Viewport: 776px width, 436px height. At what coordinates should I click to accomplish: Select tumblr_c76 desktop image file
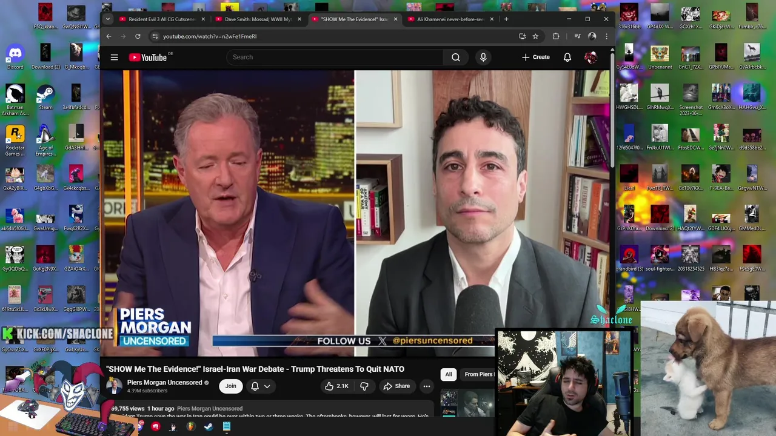pyautogui.click(x=752, y=16)
